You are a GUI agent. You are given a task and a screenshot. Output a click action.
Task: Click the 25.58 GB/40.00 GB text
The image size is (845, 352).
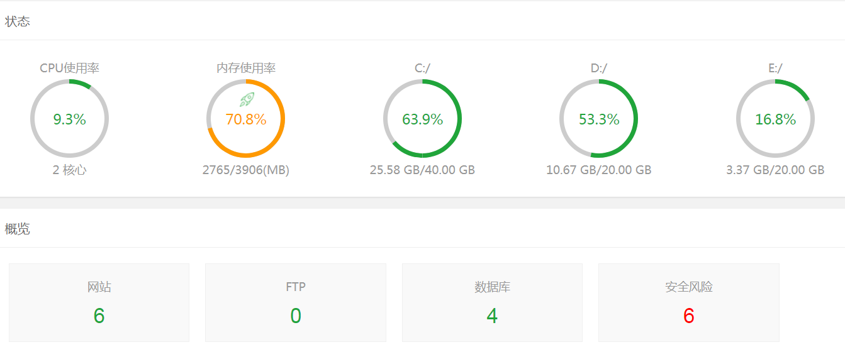tap(422, 170)
